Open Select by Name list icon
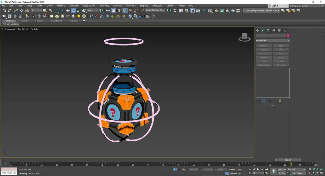 tap(50, 11)
